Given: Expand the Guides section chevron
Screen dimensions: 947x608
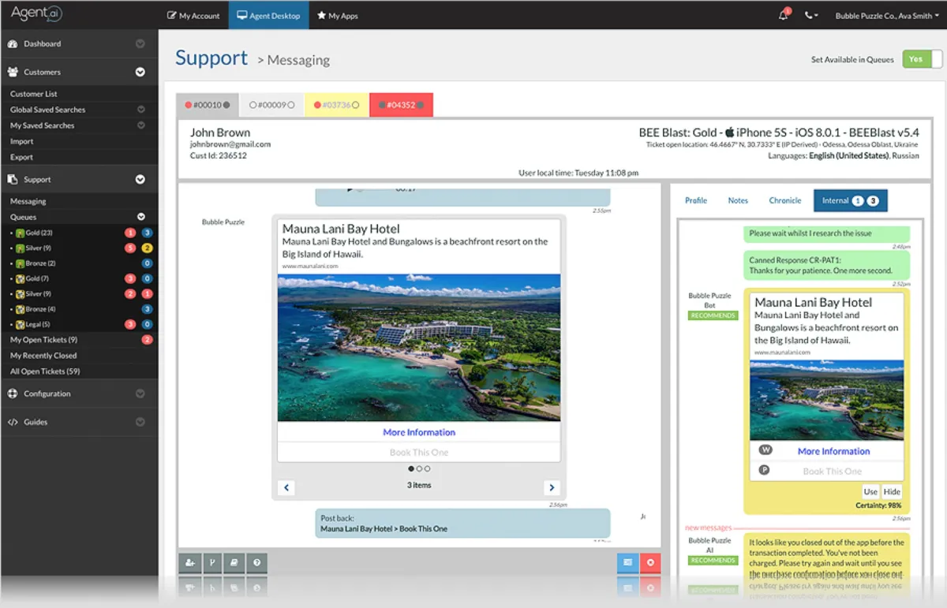Looking at the screenshot, I should coord(140,422).
